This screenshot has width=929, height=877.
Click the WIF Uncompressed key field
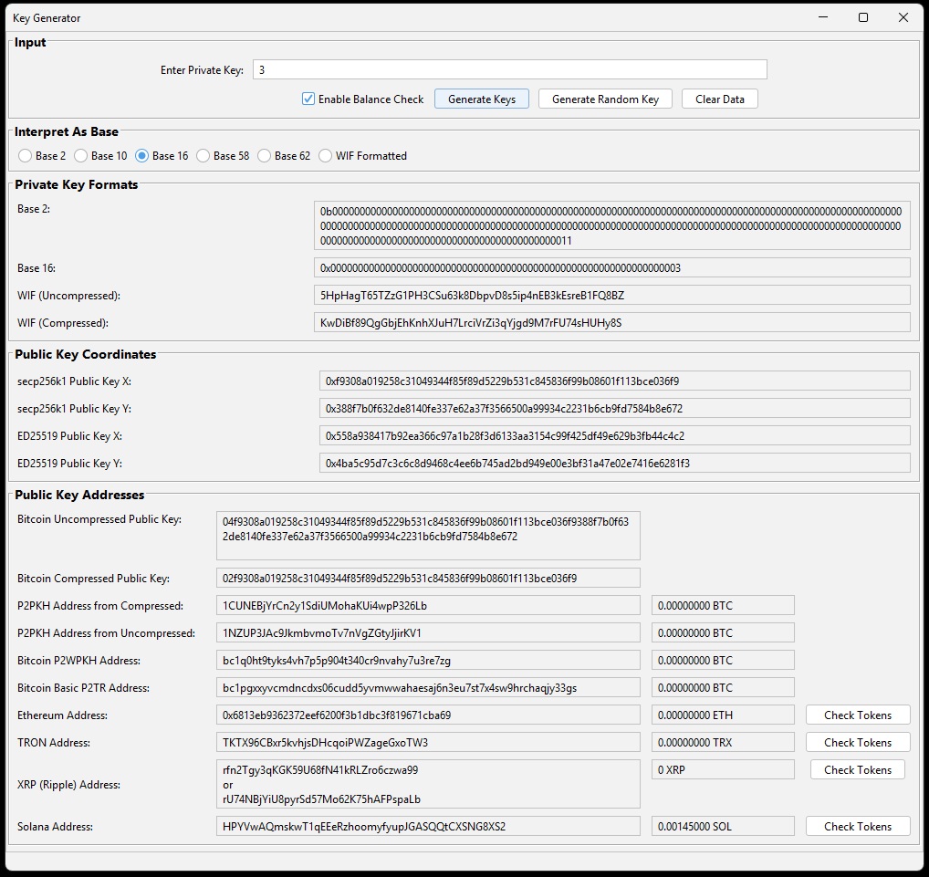(x=610, y=295)
